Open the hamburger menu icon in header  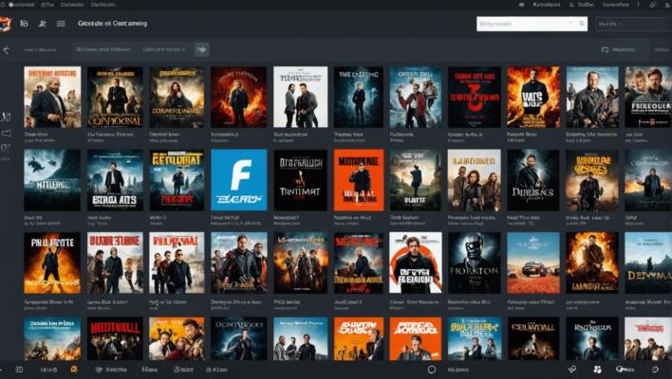click(61, 24)
